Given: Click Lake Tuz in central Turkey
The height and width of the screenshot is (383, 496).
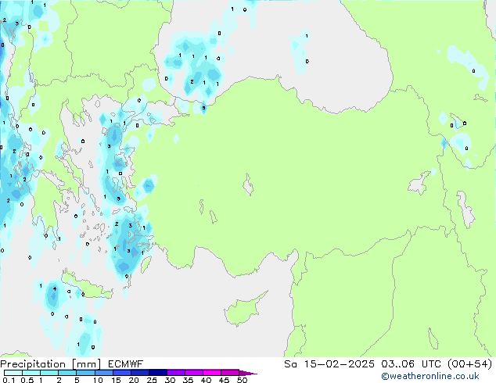Looking at the screenshot, I should 248,184.
